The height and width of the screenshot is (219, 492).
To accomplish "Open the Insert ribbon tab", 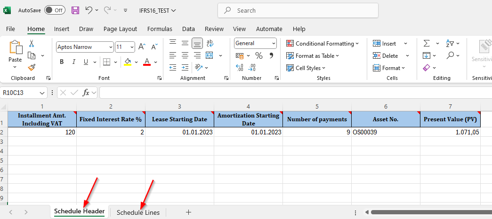I will click(62, 29).
